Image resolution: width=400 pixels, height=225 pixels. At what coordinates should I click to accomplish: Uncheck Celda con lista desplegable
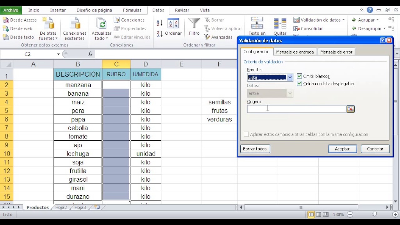[299, 83]
